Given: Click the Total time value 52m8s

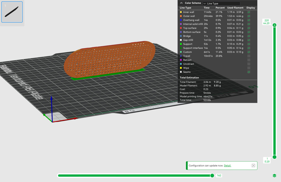Looking at the screenshot, I should [x=207, y=100].
